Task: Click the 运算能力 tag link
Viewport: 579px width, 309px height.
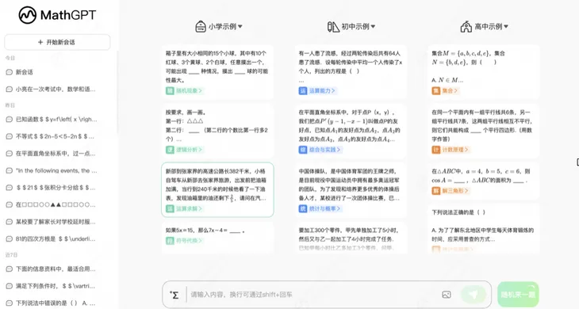Action: [317, 90]
